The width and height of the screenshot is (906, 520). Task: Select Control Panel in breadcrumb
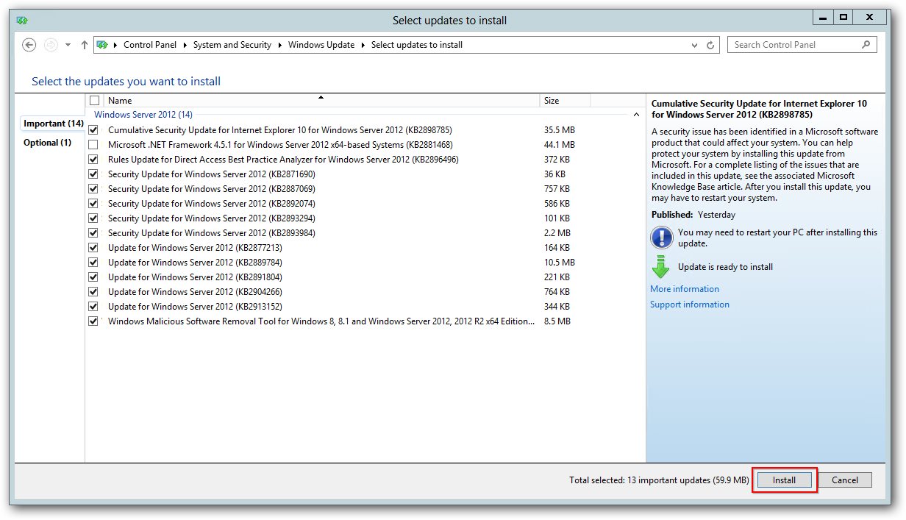150,45
